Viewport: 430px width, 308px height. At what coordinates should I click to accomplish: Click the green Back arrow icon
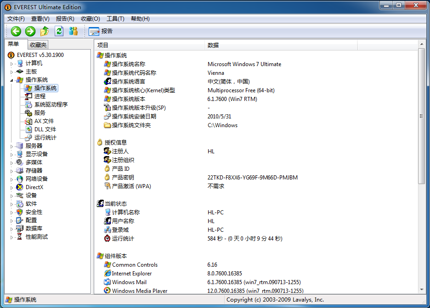coord(16,31)
